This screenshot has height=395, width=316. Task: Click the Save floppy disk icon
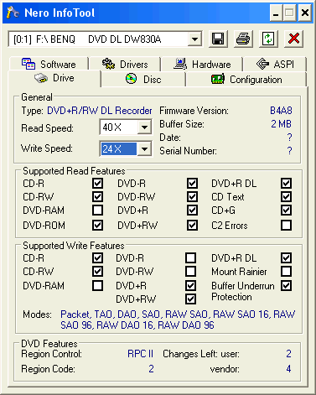click(218, 39)
